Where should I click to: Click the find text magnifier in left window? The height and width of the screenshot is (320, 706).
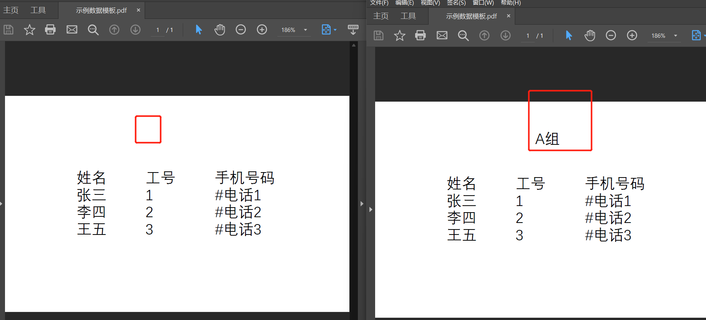click(x=93, y=30)
